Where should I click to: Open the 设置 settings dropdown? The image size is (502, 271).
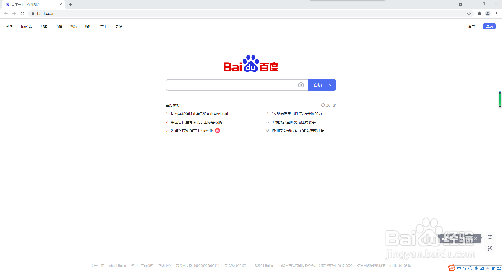pos(471,26)
